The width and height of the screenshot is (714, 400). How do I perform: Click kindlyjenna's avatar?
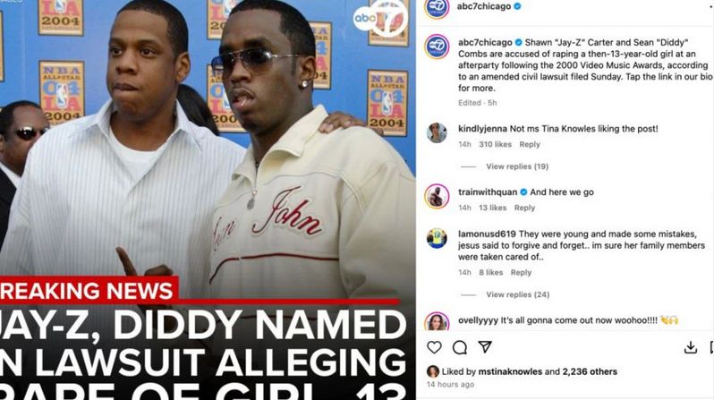pos(437,132)
